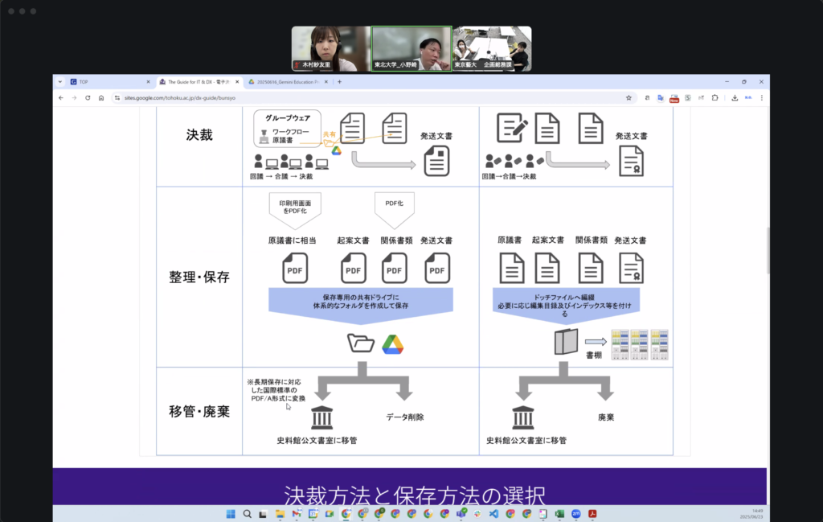823x522 pixels.
Task: Click the グループウェア label
Action: (x=288, y=118)
